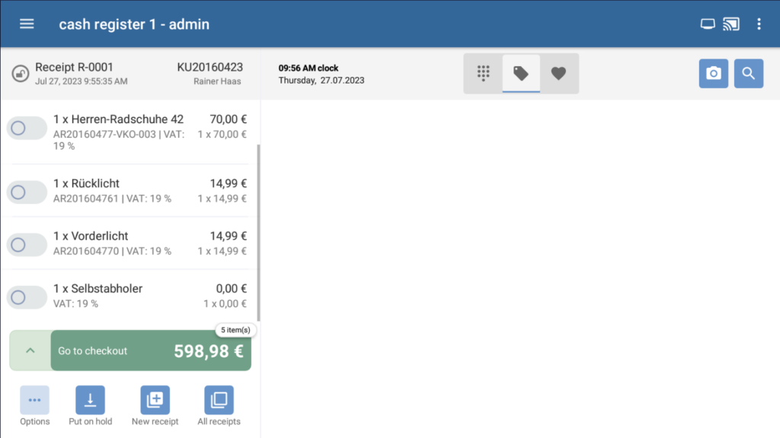The width and height of the screenshot is (780, 438).
Task: Toggle selection for Rücklicht item
Action: point(27,192)
